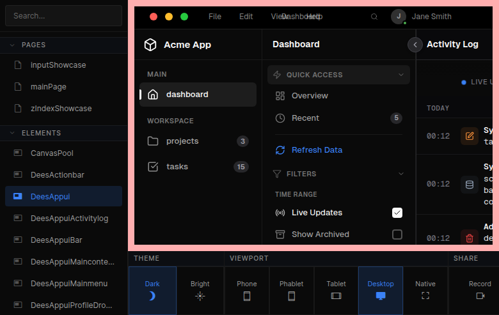Viewport: 499px width, 315px height.
Task: Collapse the Quick Access section
Action: (401, 75)
